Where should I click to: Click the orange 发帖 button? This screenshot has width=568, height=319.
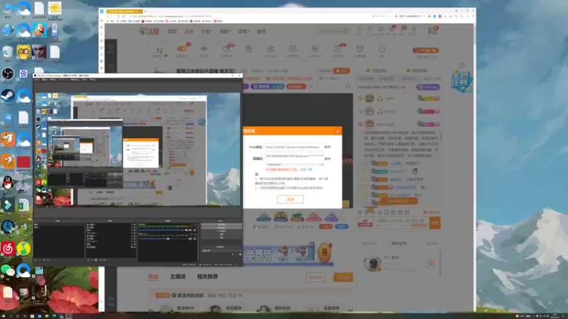(343, 277)
